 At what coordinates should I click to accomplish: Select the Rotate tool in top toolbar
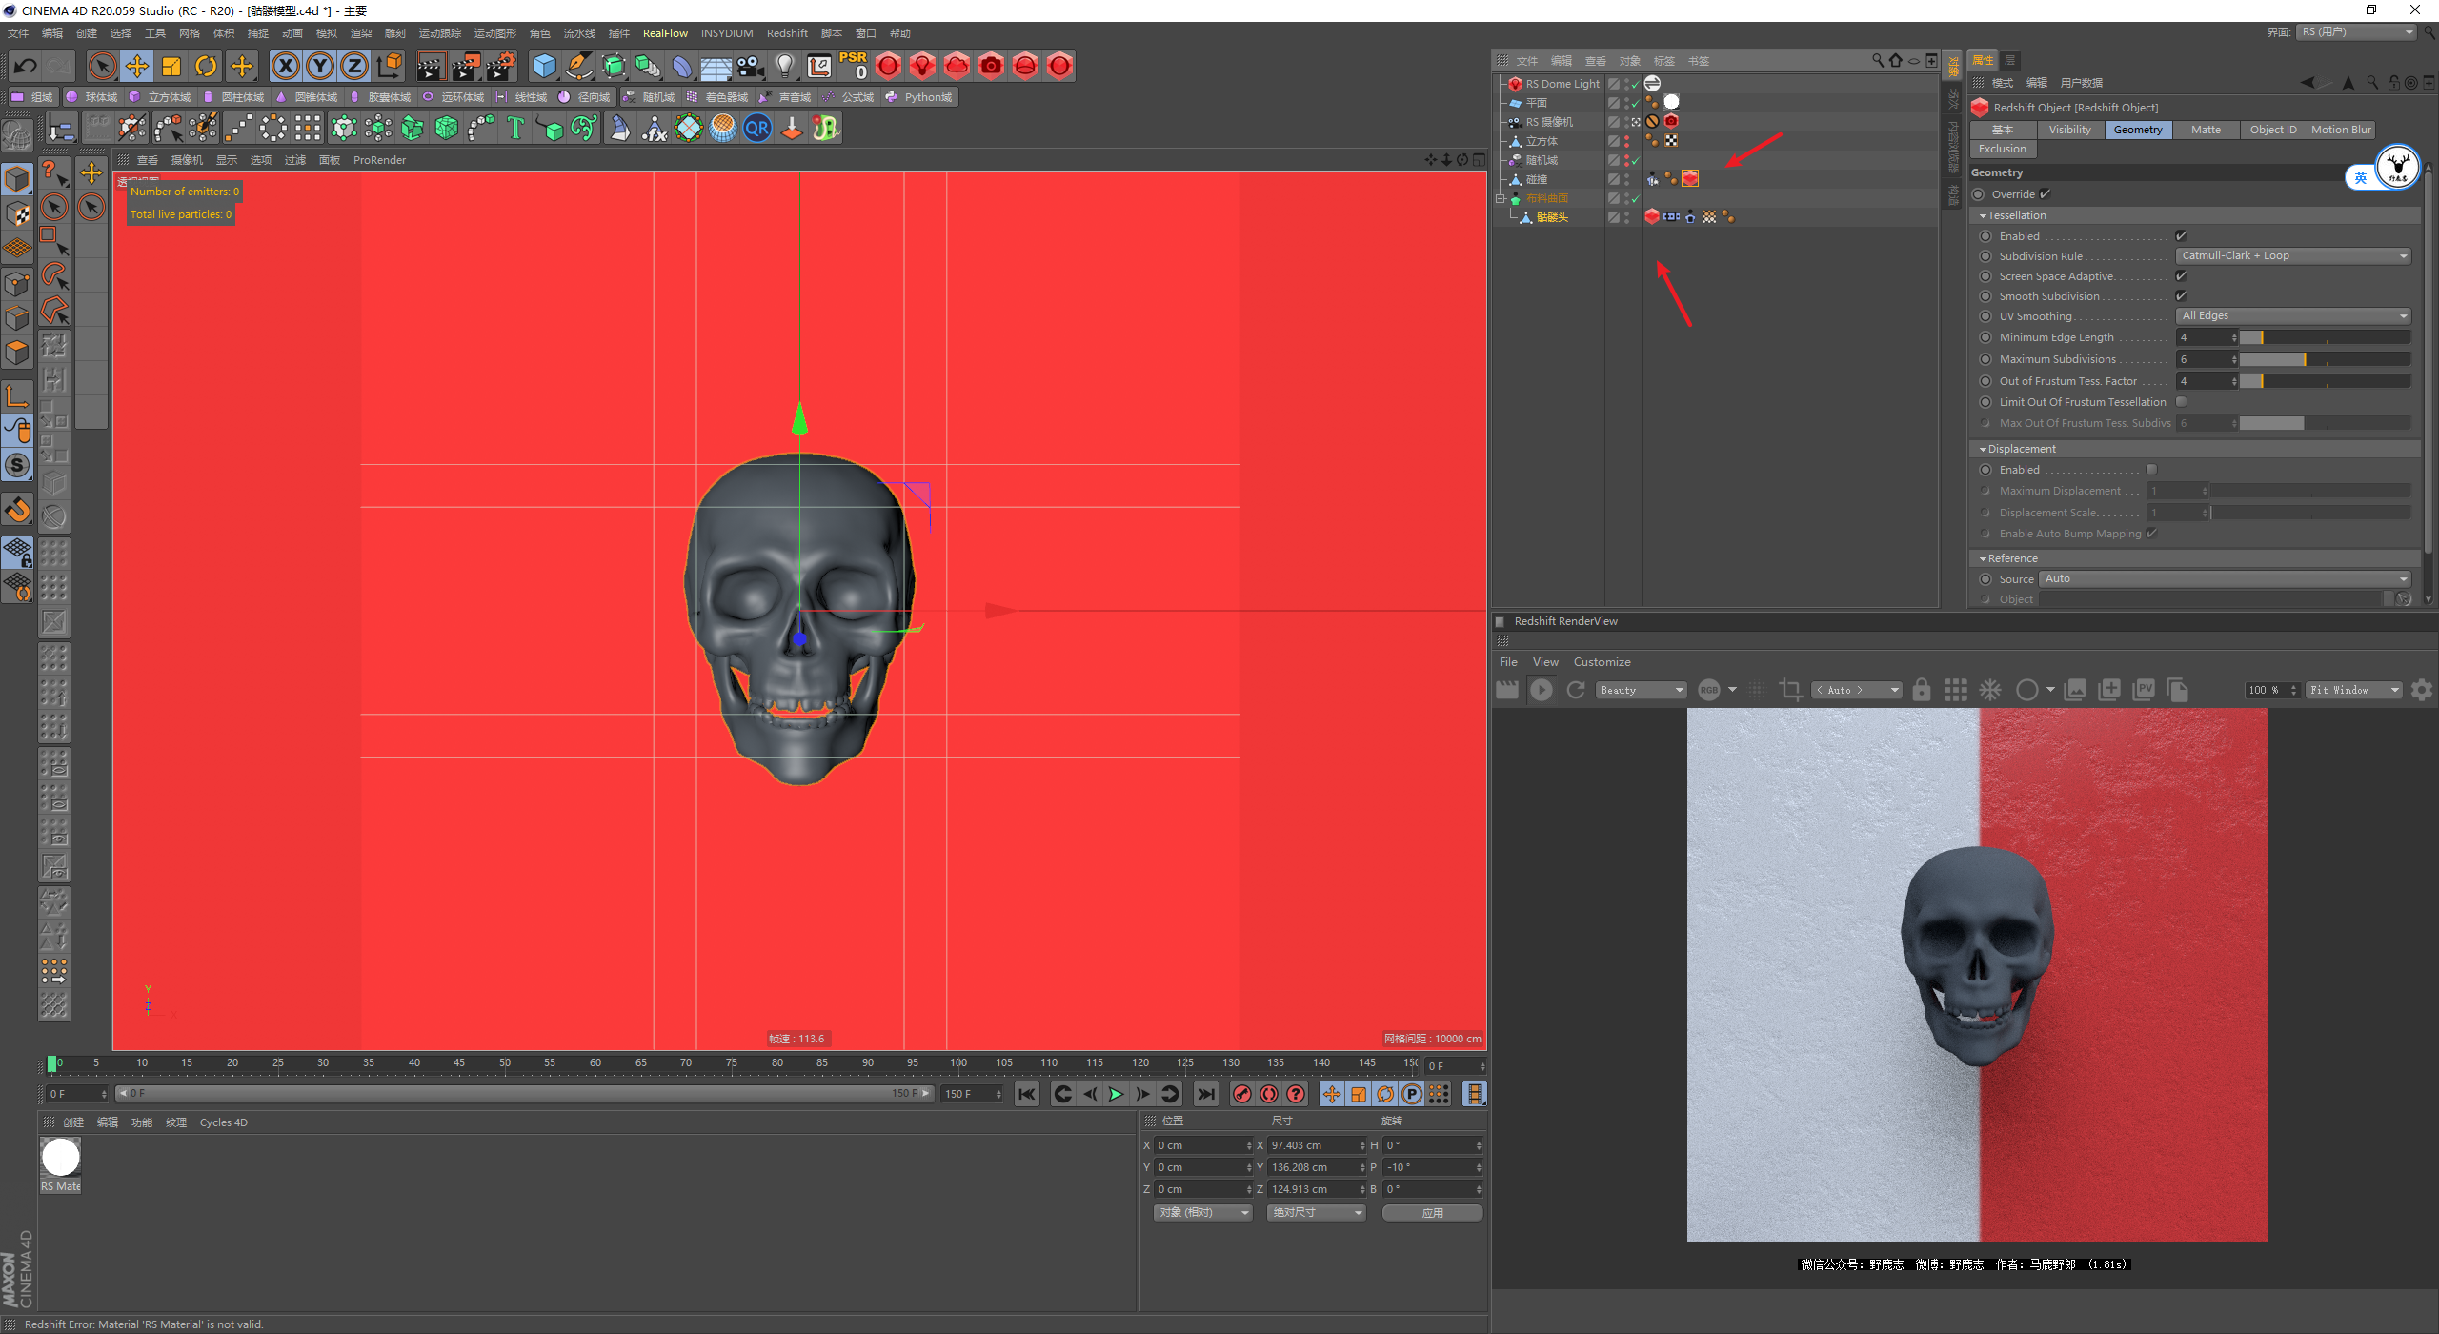(206, 66)
